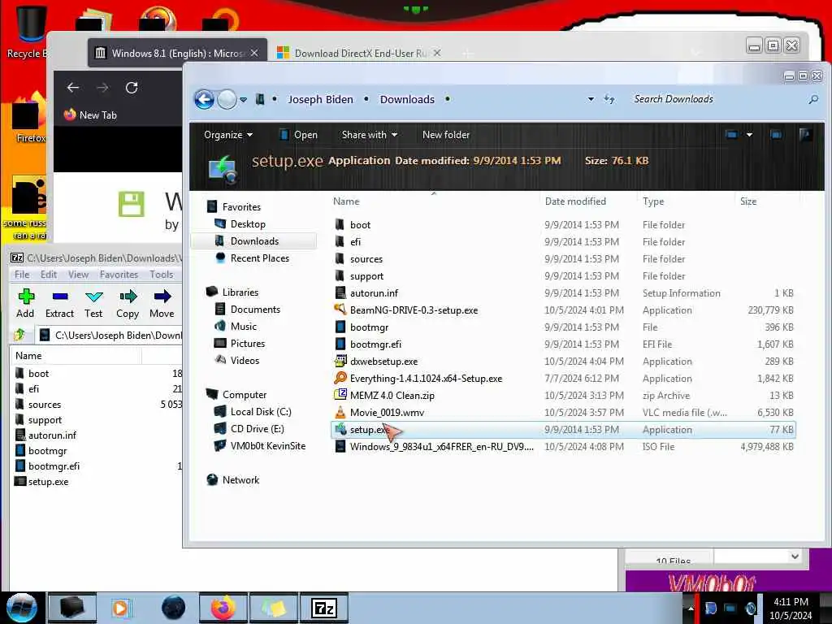Sort by the Type column header
Screen dimensions: 832x624
pos(653,201)
